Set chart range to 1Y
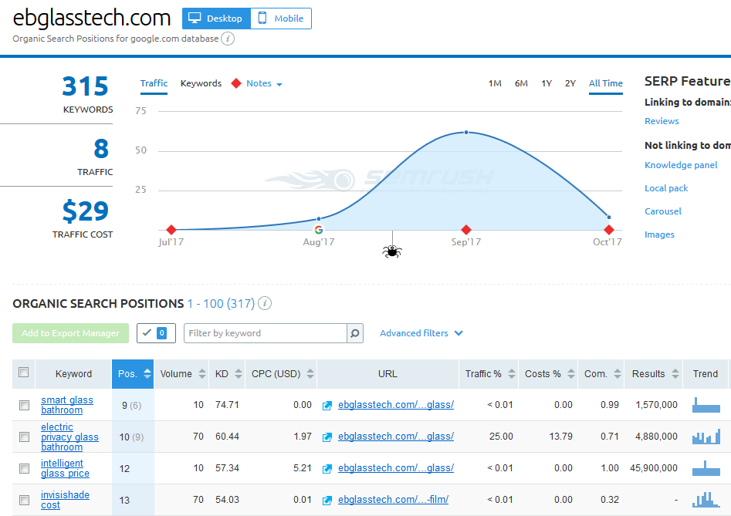 coord(547,83)
